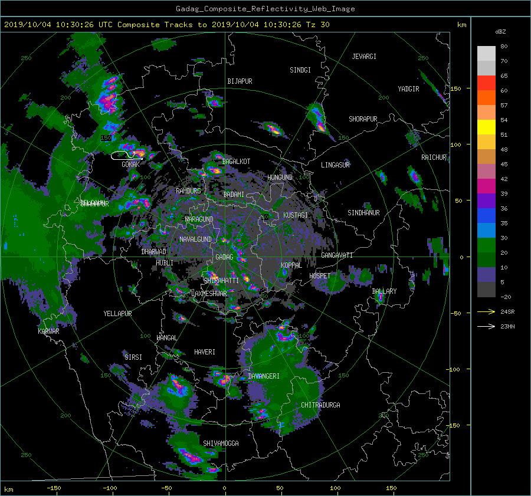
Task: Click the 24SR legend text
Action: (x=507, y=312)
